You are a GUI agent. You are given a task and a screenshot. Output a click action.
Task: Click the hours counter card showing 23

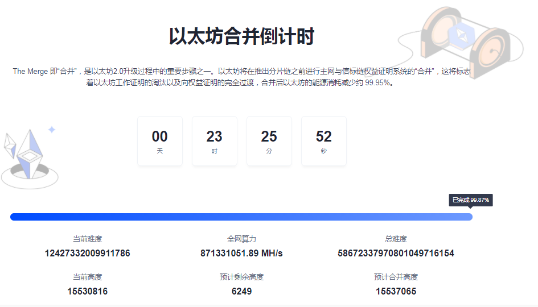(215, 141)
